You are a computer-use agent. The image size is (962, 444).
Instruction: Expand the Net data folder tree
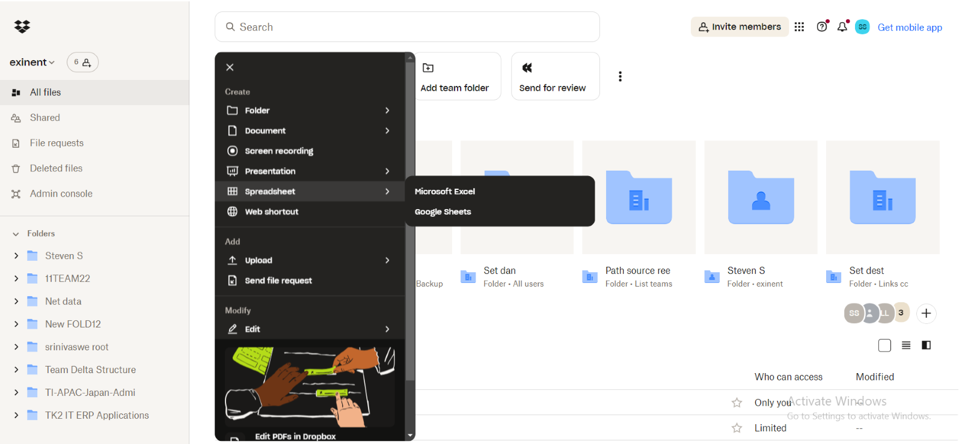(16, 302)
